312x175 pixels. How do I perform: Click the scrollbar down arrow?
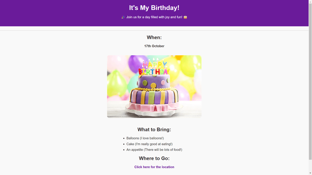(310, 173)
